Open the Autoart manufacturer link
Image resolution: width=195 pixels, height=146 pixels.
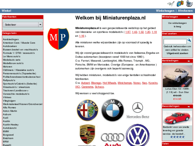pyautogui.click(x=86, y=83)
